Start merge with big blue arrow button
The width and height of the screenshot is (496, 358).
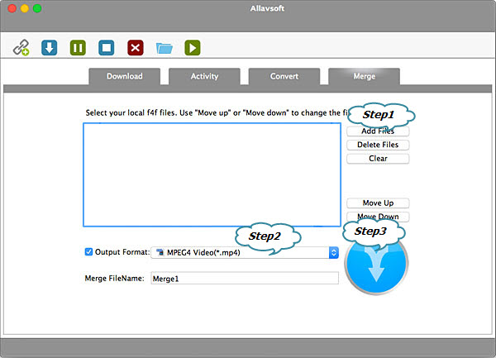click(x=376, y=264)
